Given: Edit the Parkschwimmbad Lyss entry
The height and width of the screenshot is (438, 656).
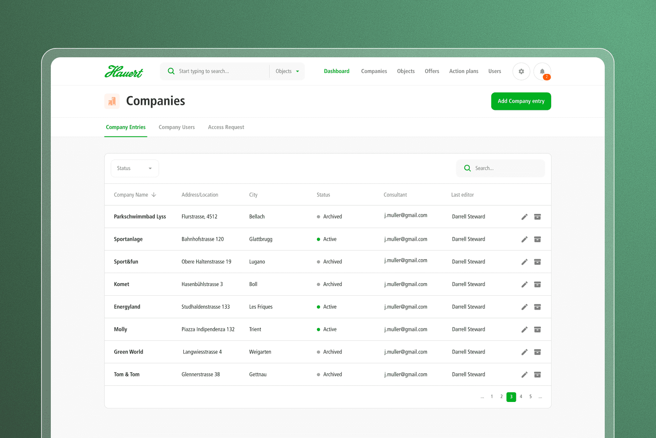Looking at the screenshot, I should [524, 217].
